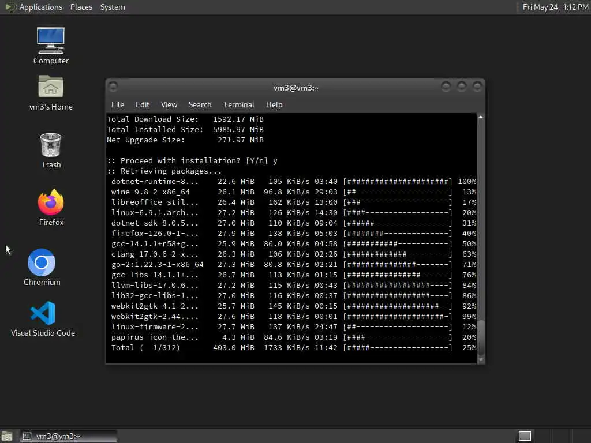The image size is (591, 443).
Task: Click the clock showing Fri May 24, 1:12 PM
Action: click(x=555, y=7)
